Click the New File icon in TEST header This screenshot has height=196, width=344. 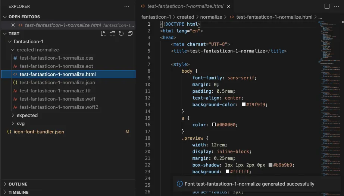pyautogui.click(x=103, y=34)
